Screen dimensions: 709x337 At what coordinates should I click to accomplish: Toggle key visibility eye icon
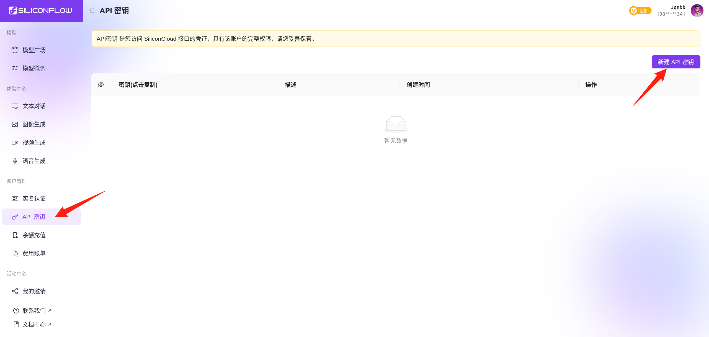tap(101, 84)
